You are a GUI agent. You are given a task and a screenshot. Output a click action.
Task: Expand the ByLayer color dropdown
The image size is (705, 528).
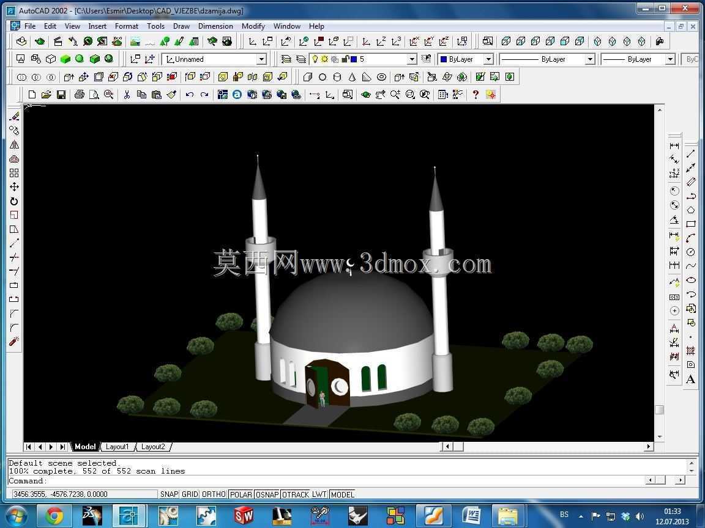click(489, 59)
